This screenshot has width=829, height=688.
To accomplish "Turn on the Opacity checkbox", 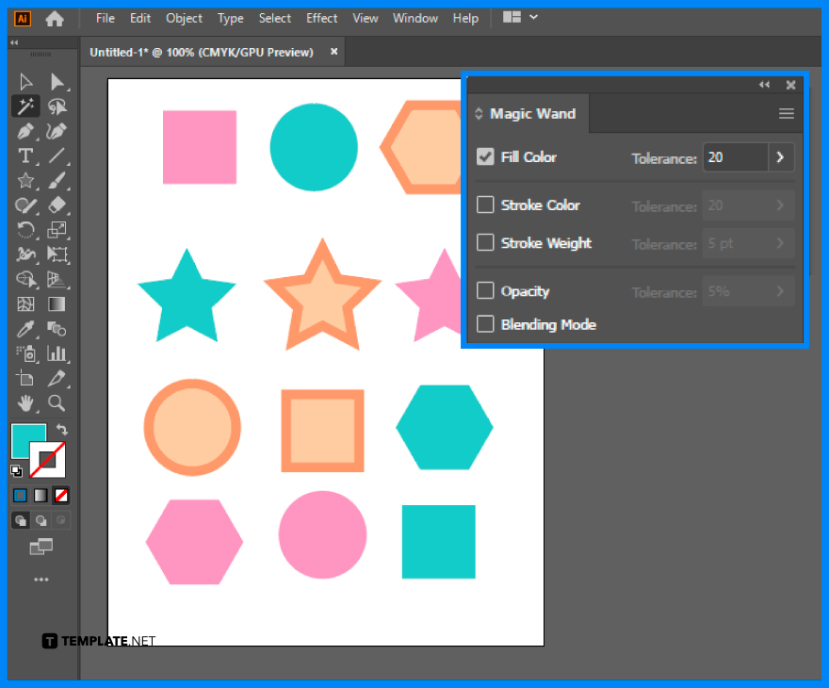I will click(x=485, y=291).
